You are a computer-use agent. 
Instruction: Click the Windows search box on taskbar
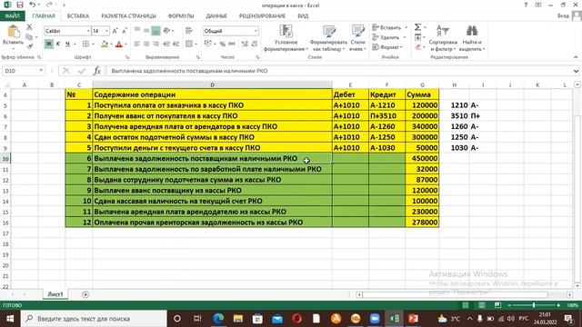pos(94,319)
